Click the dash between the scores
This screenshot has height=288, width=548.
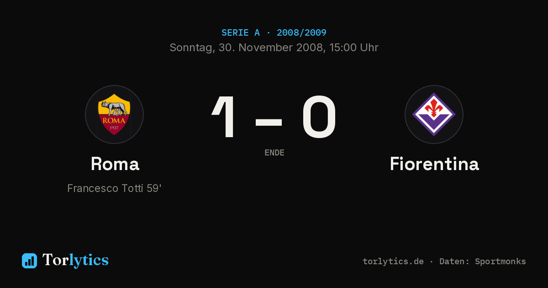point(269,122)
